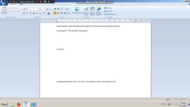Open the WordPad application menu button
Screen dimensions: 190x107
pos(4,4)
